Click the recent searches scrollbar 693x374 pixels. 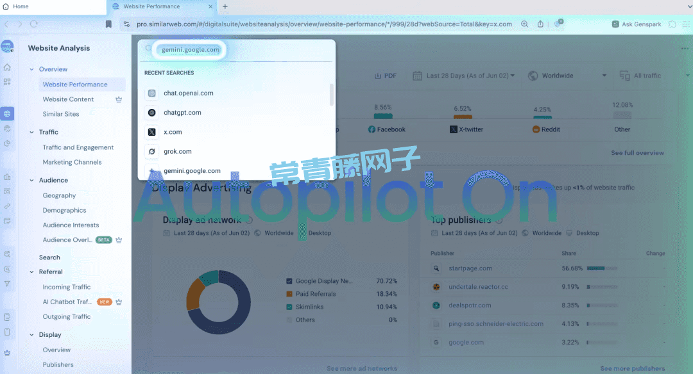tap(332, 94)
